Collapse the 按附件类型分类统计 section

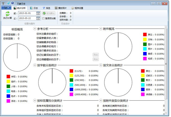101,101
